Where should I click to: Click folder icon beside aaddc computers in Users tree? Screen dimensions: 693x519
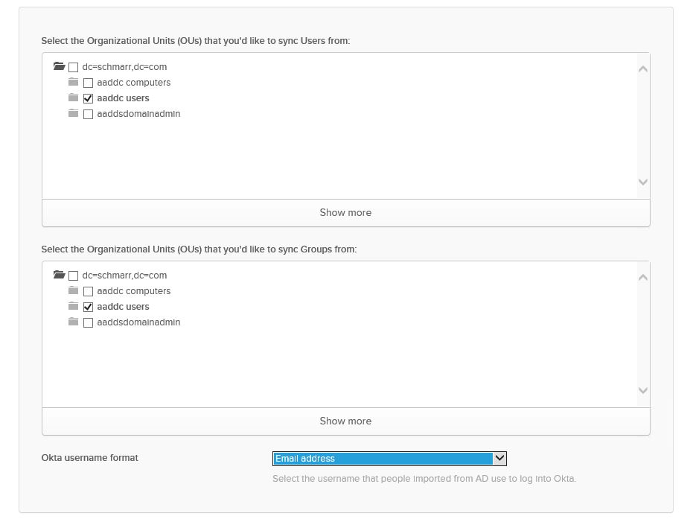click(x=73, y=83)
